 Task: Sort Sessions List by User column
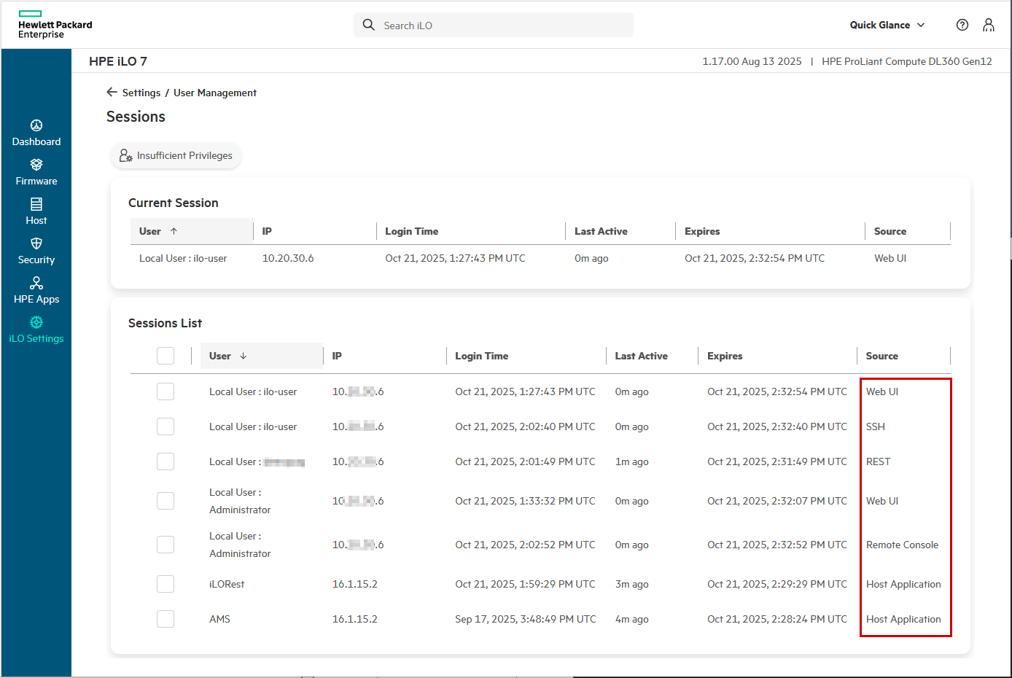click(227, 356)
